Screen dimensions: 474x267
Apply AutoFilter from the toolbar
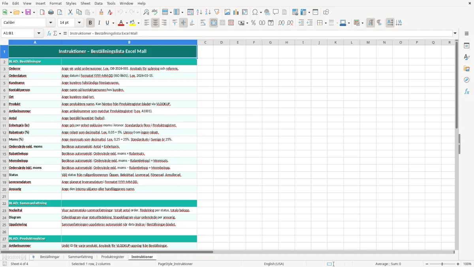click(216, 12)
